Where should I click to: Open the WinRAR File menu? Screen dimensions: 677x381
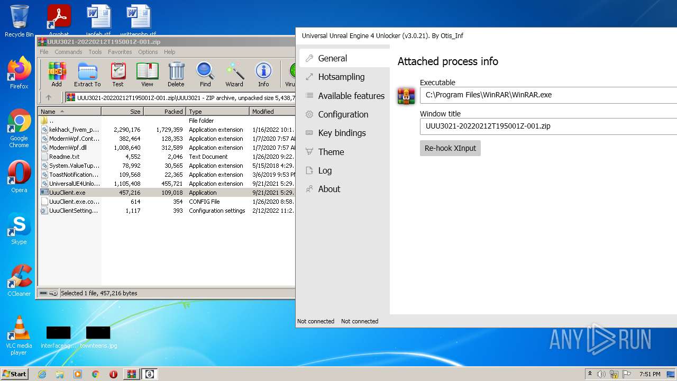44,52
